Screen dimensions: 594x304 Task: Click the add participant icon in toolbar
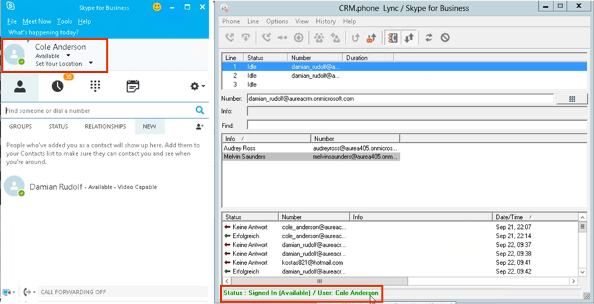(x=336, y=37)
